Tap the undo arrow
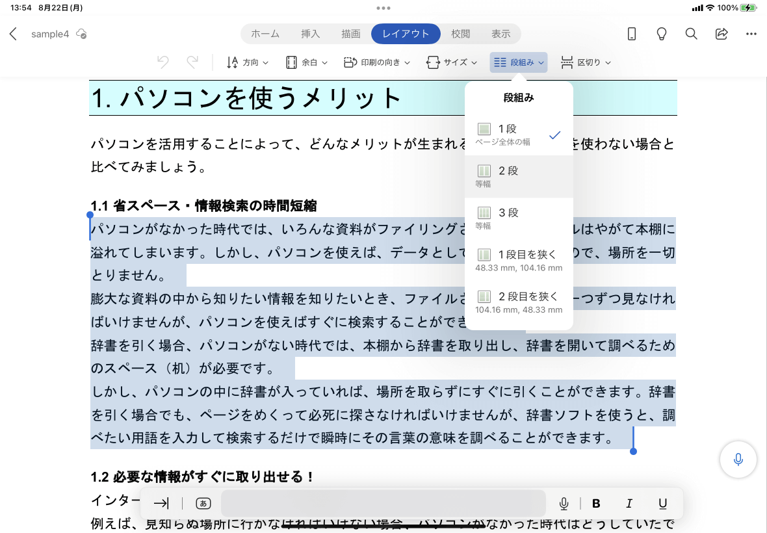 [162, 62]
